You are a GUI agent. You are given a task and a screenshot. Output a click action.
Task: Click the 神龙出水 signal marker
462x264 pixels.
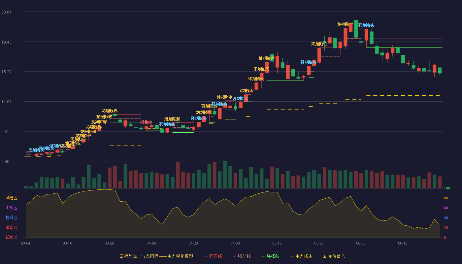click(x=225, y=97)
